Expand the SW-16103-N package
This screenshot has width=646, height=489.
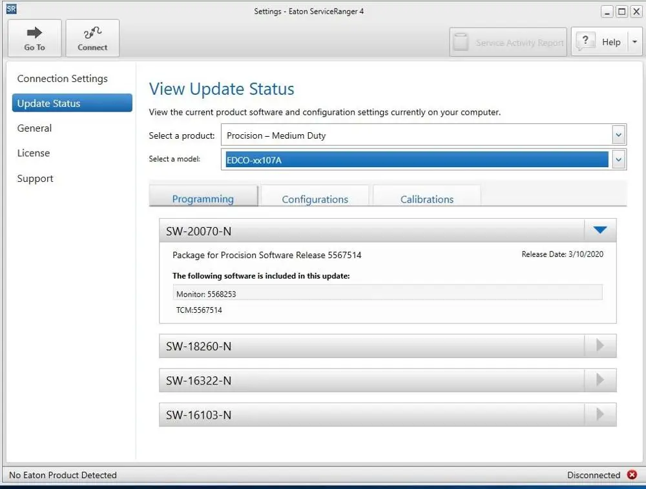[x=600, y=414]
